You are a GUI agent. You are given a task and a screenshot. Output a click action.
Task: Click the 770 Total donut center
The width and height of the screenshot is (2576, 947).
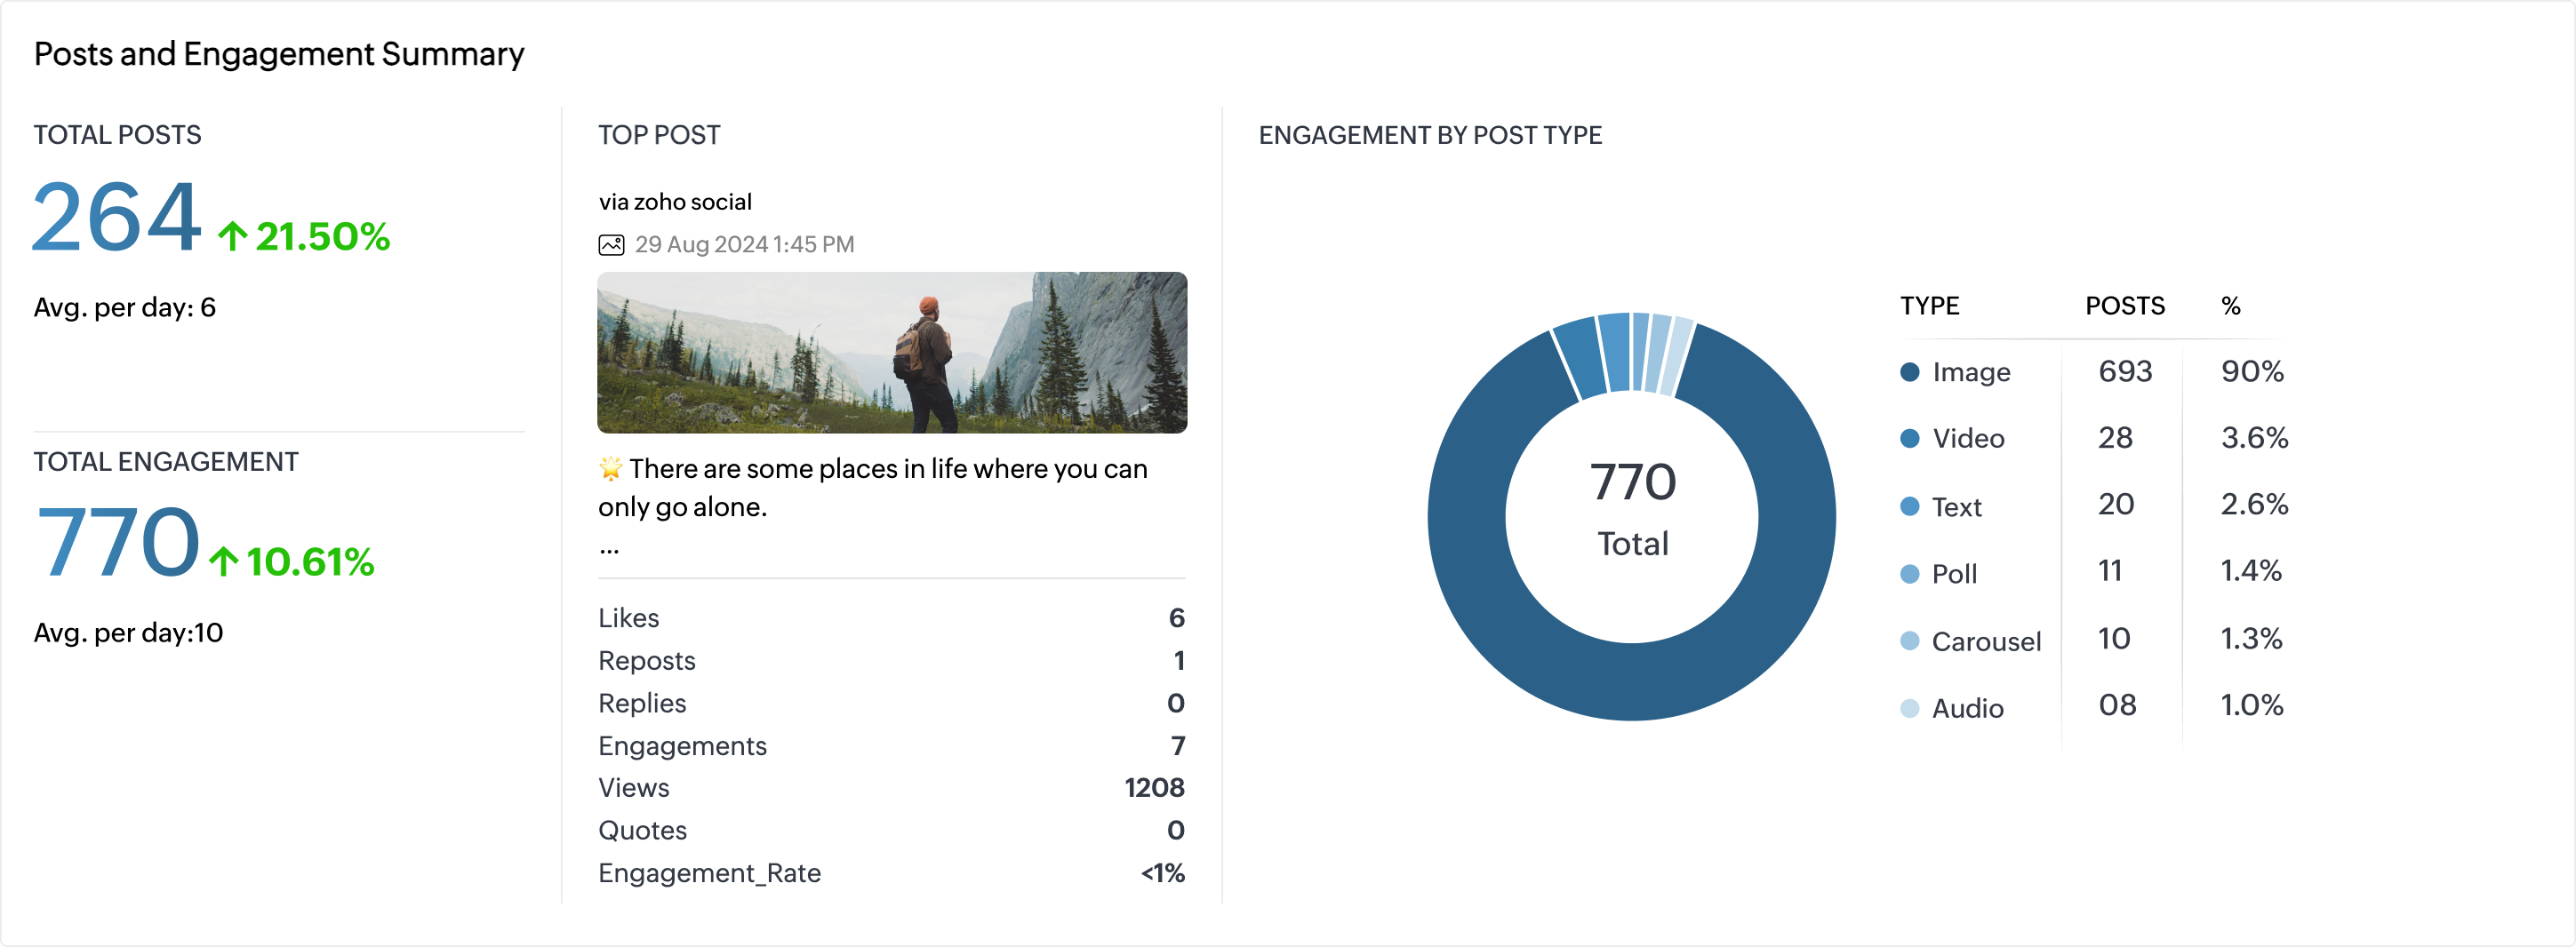[1632, 509]
